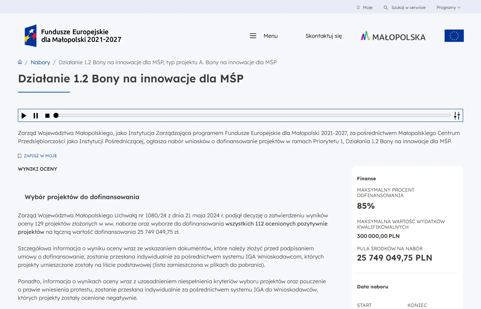The image size is (481, 309).
Task: Play the audio reader
Action: [x=24, y=116]
